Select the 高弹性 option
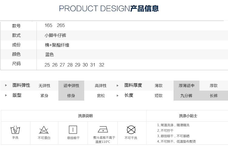The width and height of the screenshot is (228, 152). (101, 85)
